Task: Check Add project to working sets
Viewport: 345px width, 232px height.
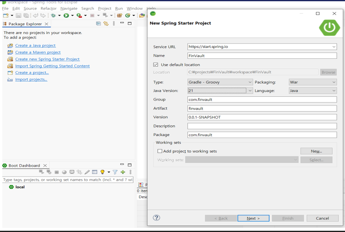Action: pyautogui.click(x=160, y=151)
